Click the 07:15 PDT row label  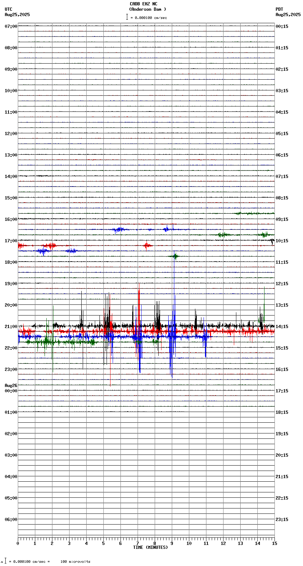282,177
